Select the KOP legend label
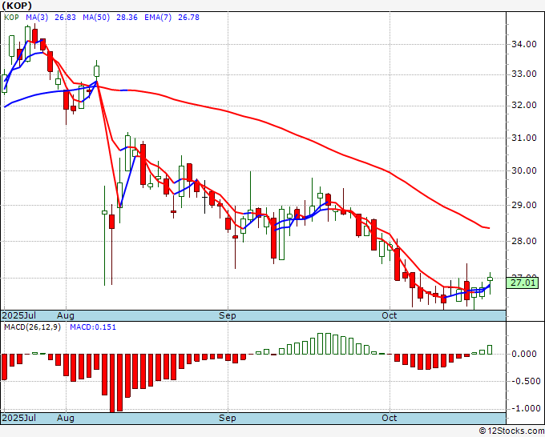Screen dimensions: 545x437 coord(11,18)
